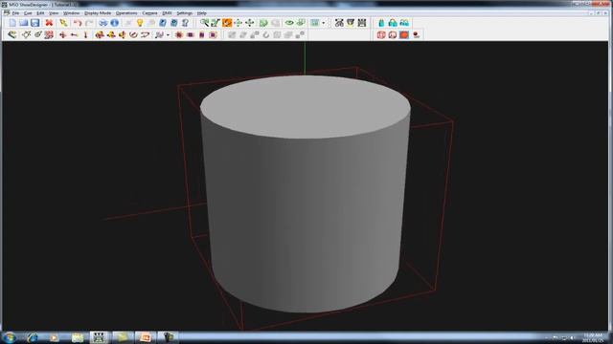Open the Operations menu

pos(126,13)
